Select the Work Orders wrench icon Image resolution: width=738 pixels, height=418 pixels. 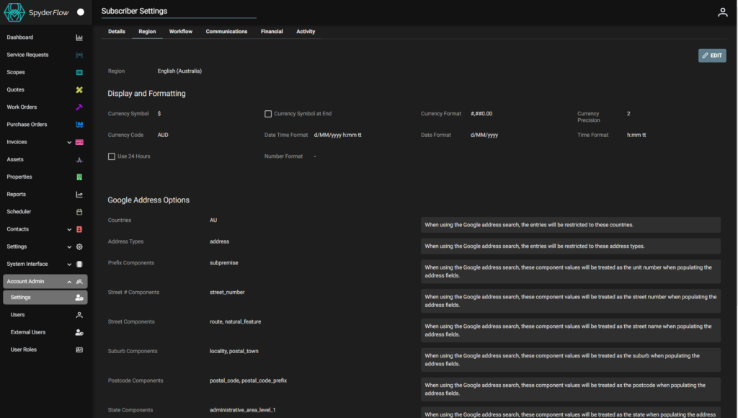point(79,107)
